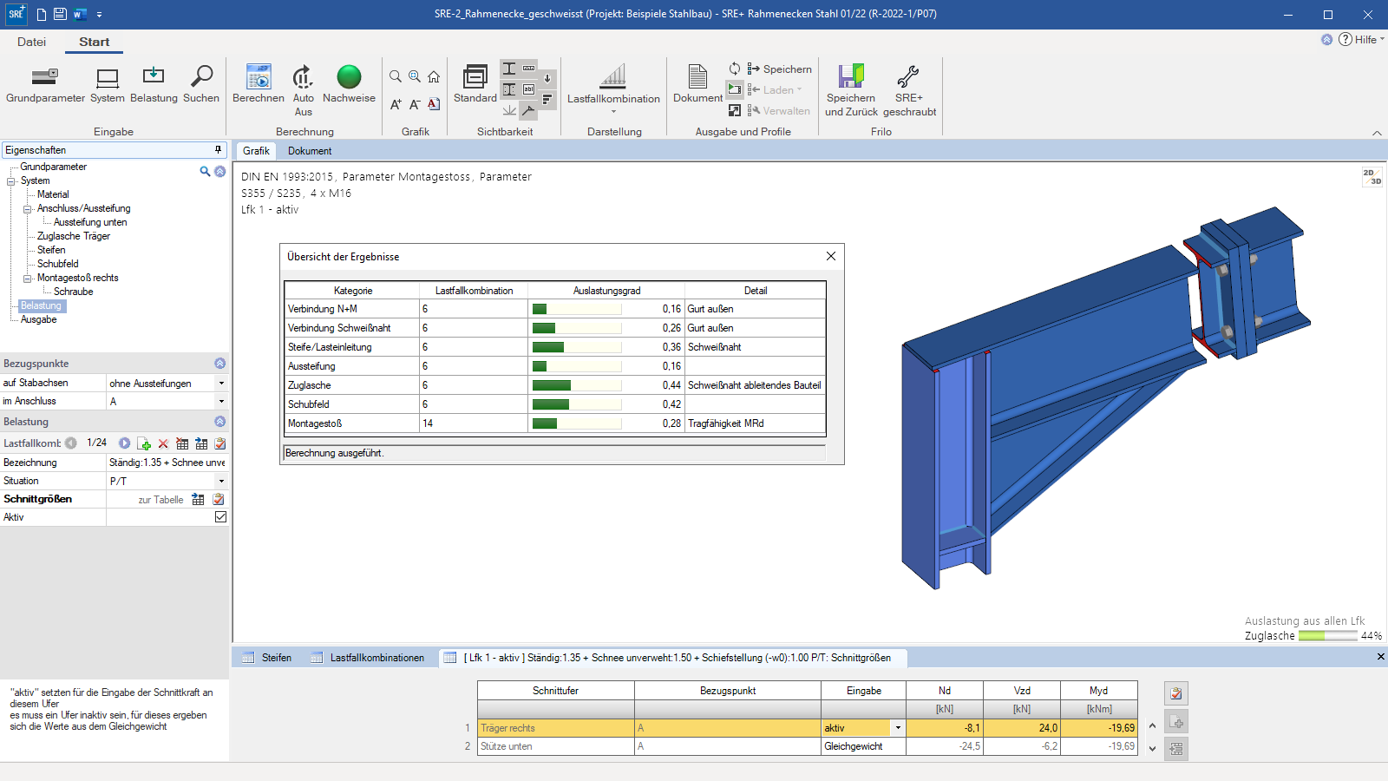Open the Steifen table tab

267,658
